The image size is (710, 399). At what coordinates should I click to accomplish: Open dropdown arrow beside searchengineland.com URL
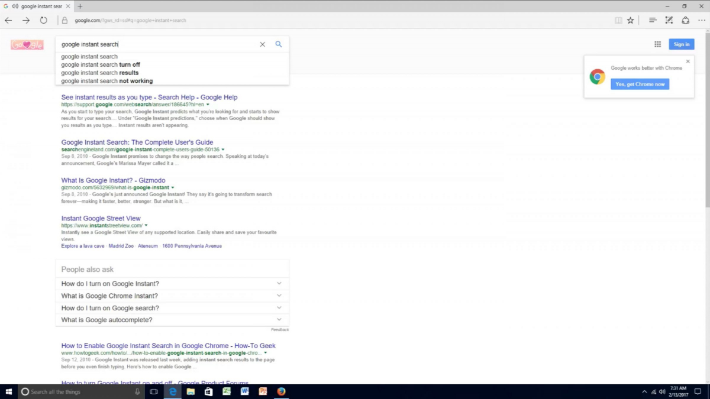pos(223,150)
